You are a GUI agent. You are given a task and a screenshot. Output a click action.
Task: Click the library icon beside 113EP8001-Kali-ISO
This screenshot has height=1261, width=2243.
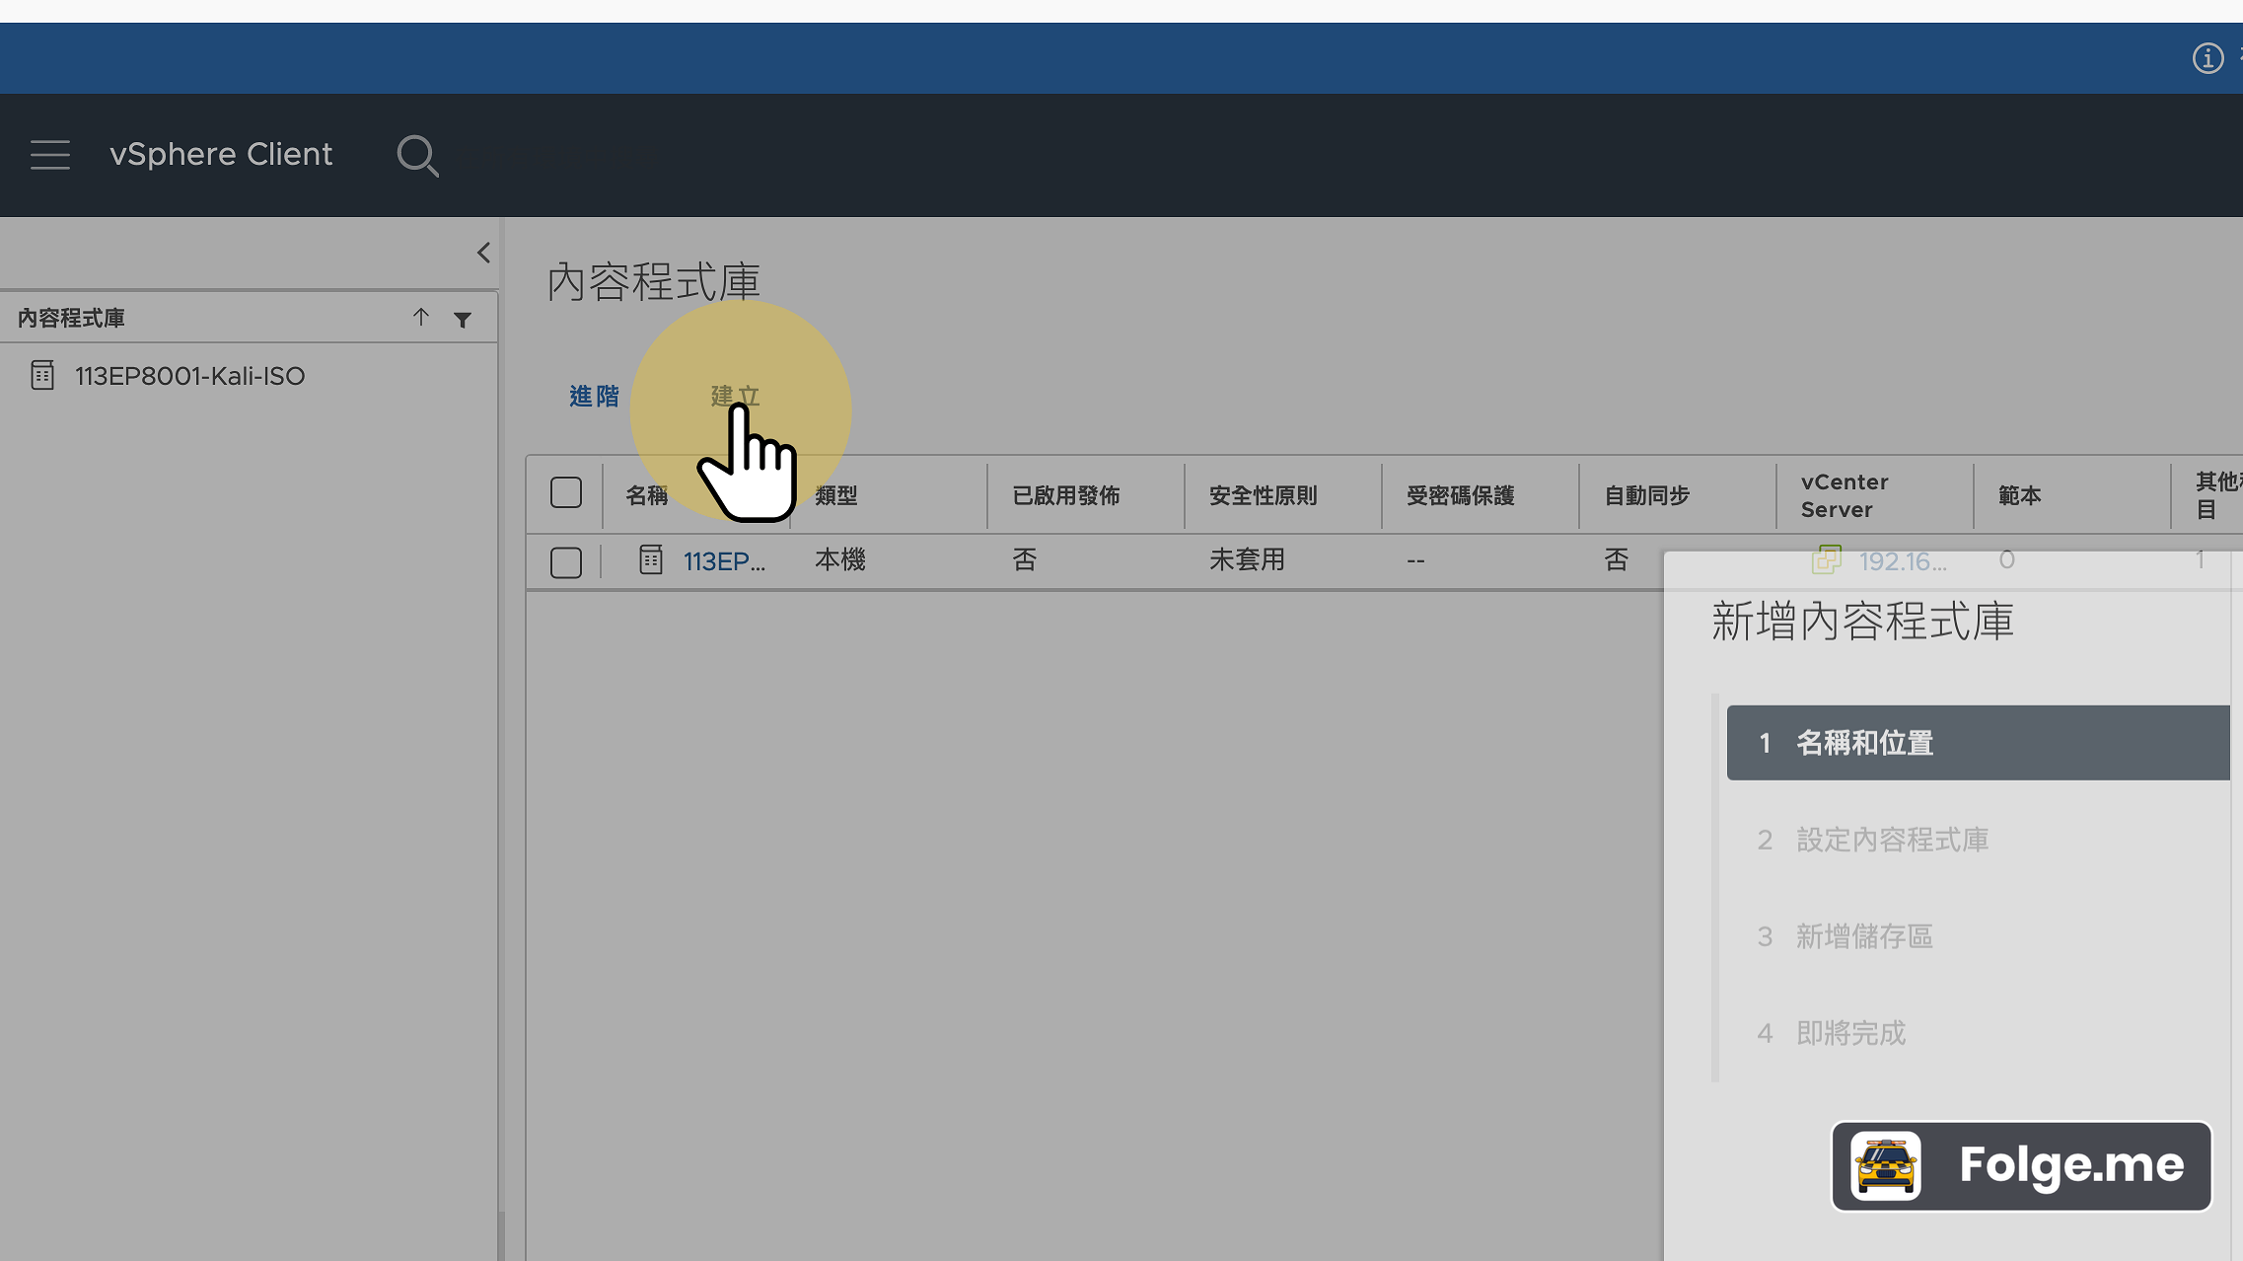click(x=42, y=375)
